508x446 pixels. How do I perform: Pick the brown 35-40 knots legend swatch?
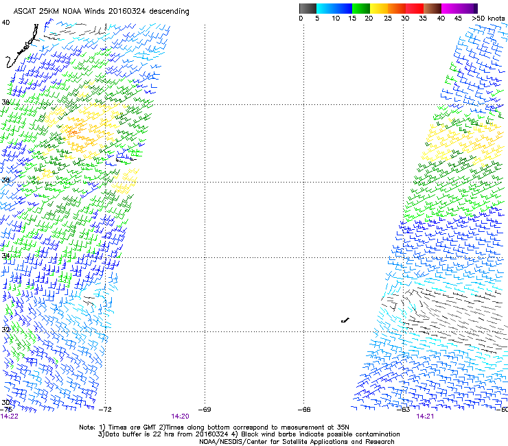(x=432, y=8)
